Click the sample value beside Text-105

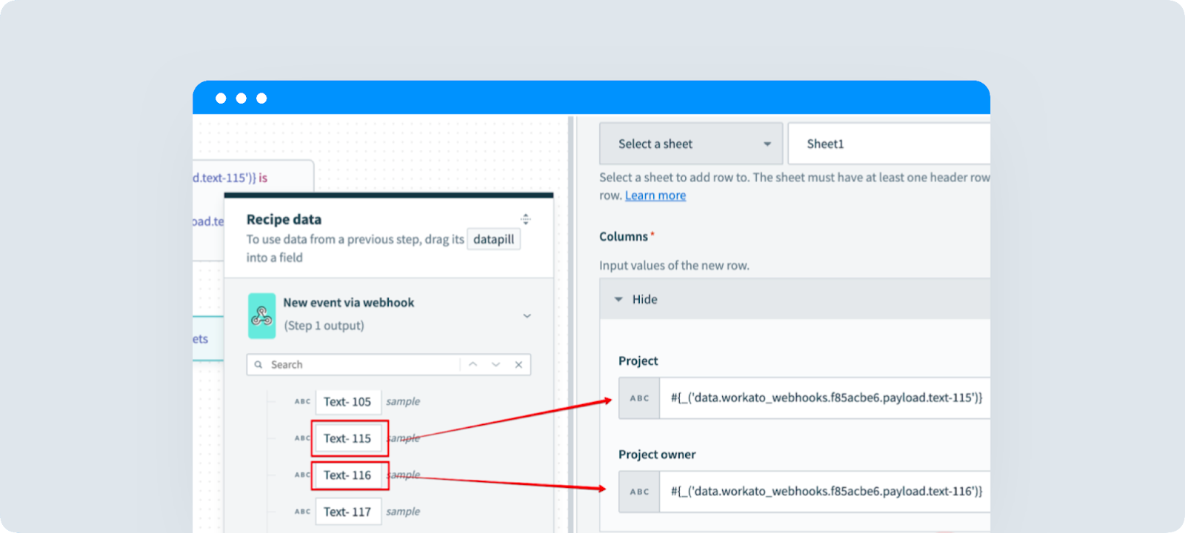[403, 401]
